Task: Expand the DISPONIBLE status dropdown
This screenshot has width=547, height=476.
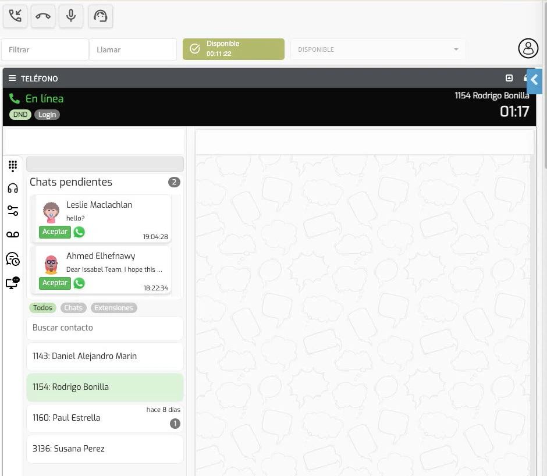Action: coord(378,49)
